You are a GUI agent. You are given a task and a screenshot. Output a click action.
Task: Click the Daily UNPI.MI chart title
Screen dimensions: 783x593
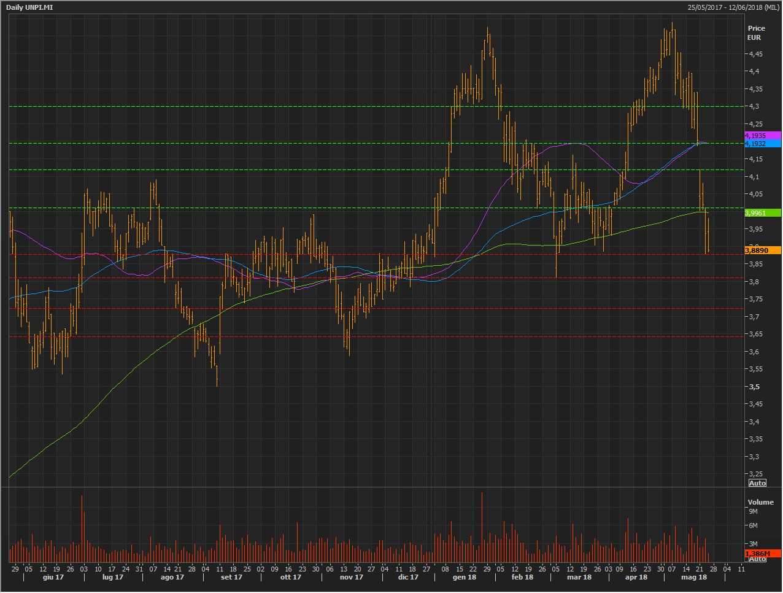(x=29, y=7)
